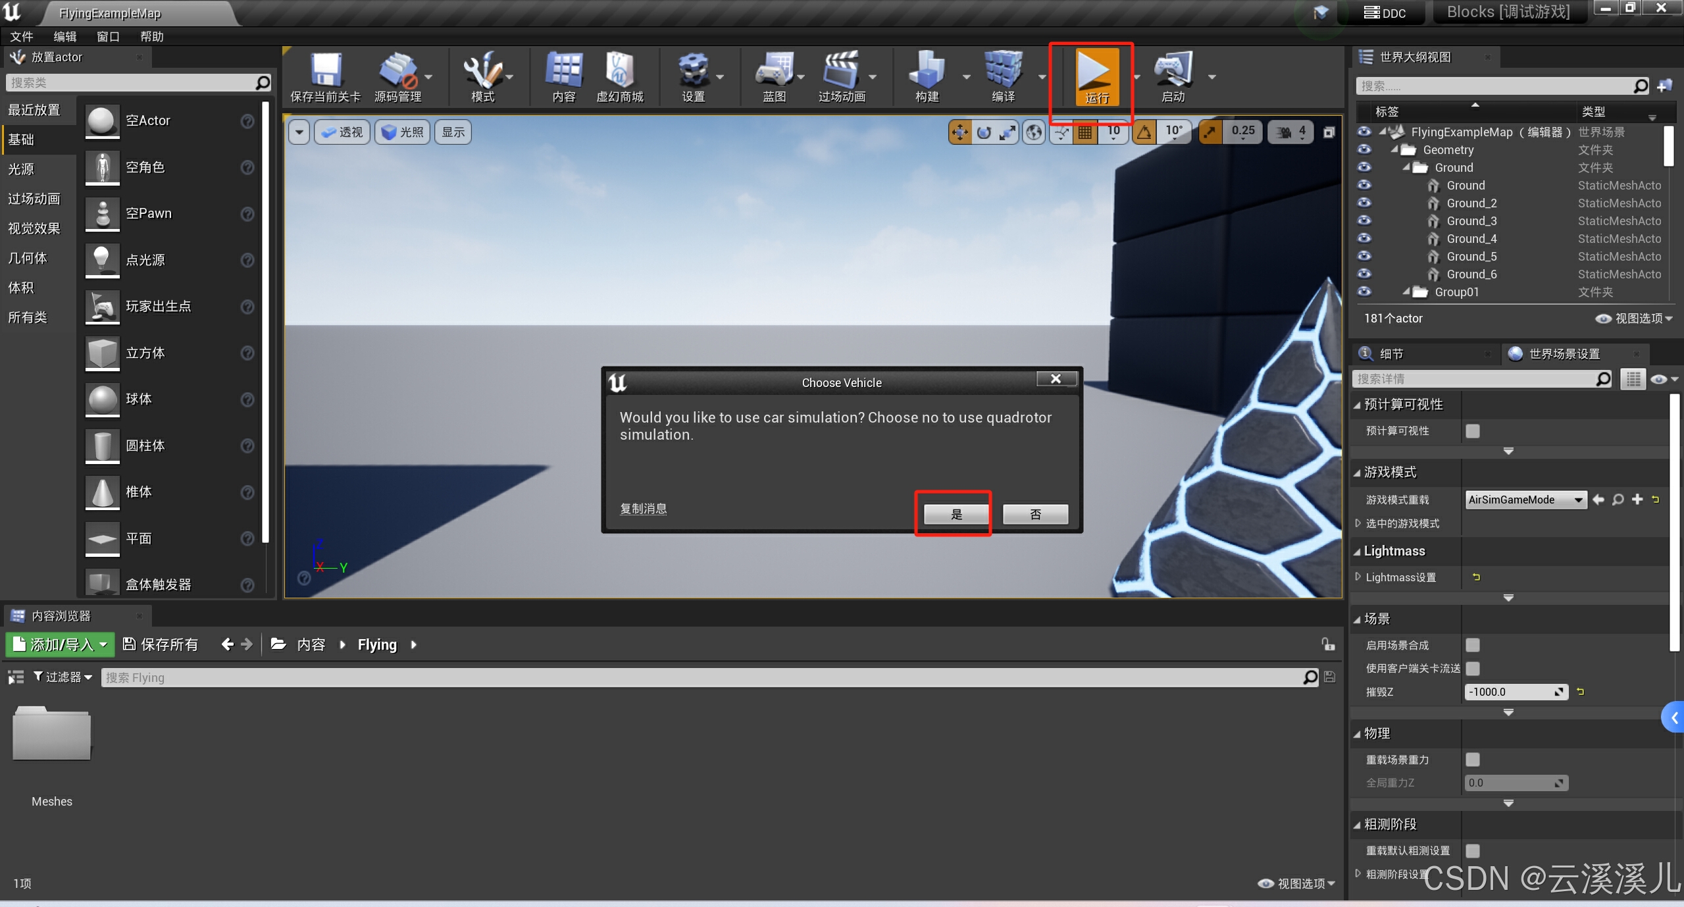Open the 文件 menu
1684x907 pixels.
[x=21, y=37]
